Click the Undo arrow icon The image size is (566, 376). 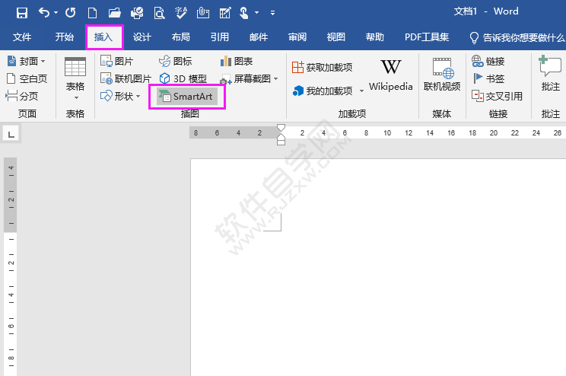pos(44,13)
